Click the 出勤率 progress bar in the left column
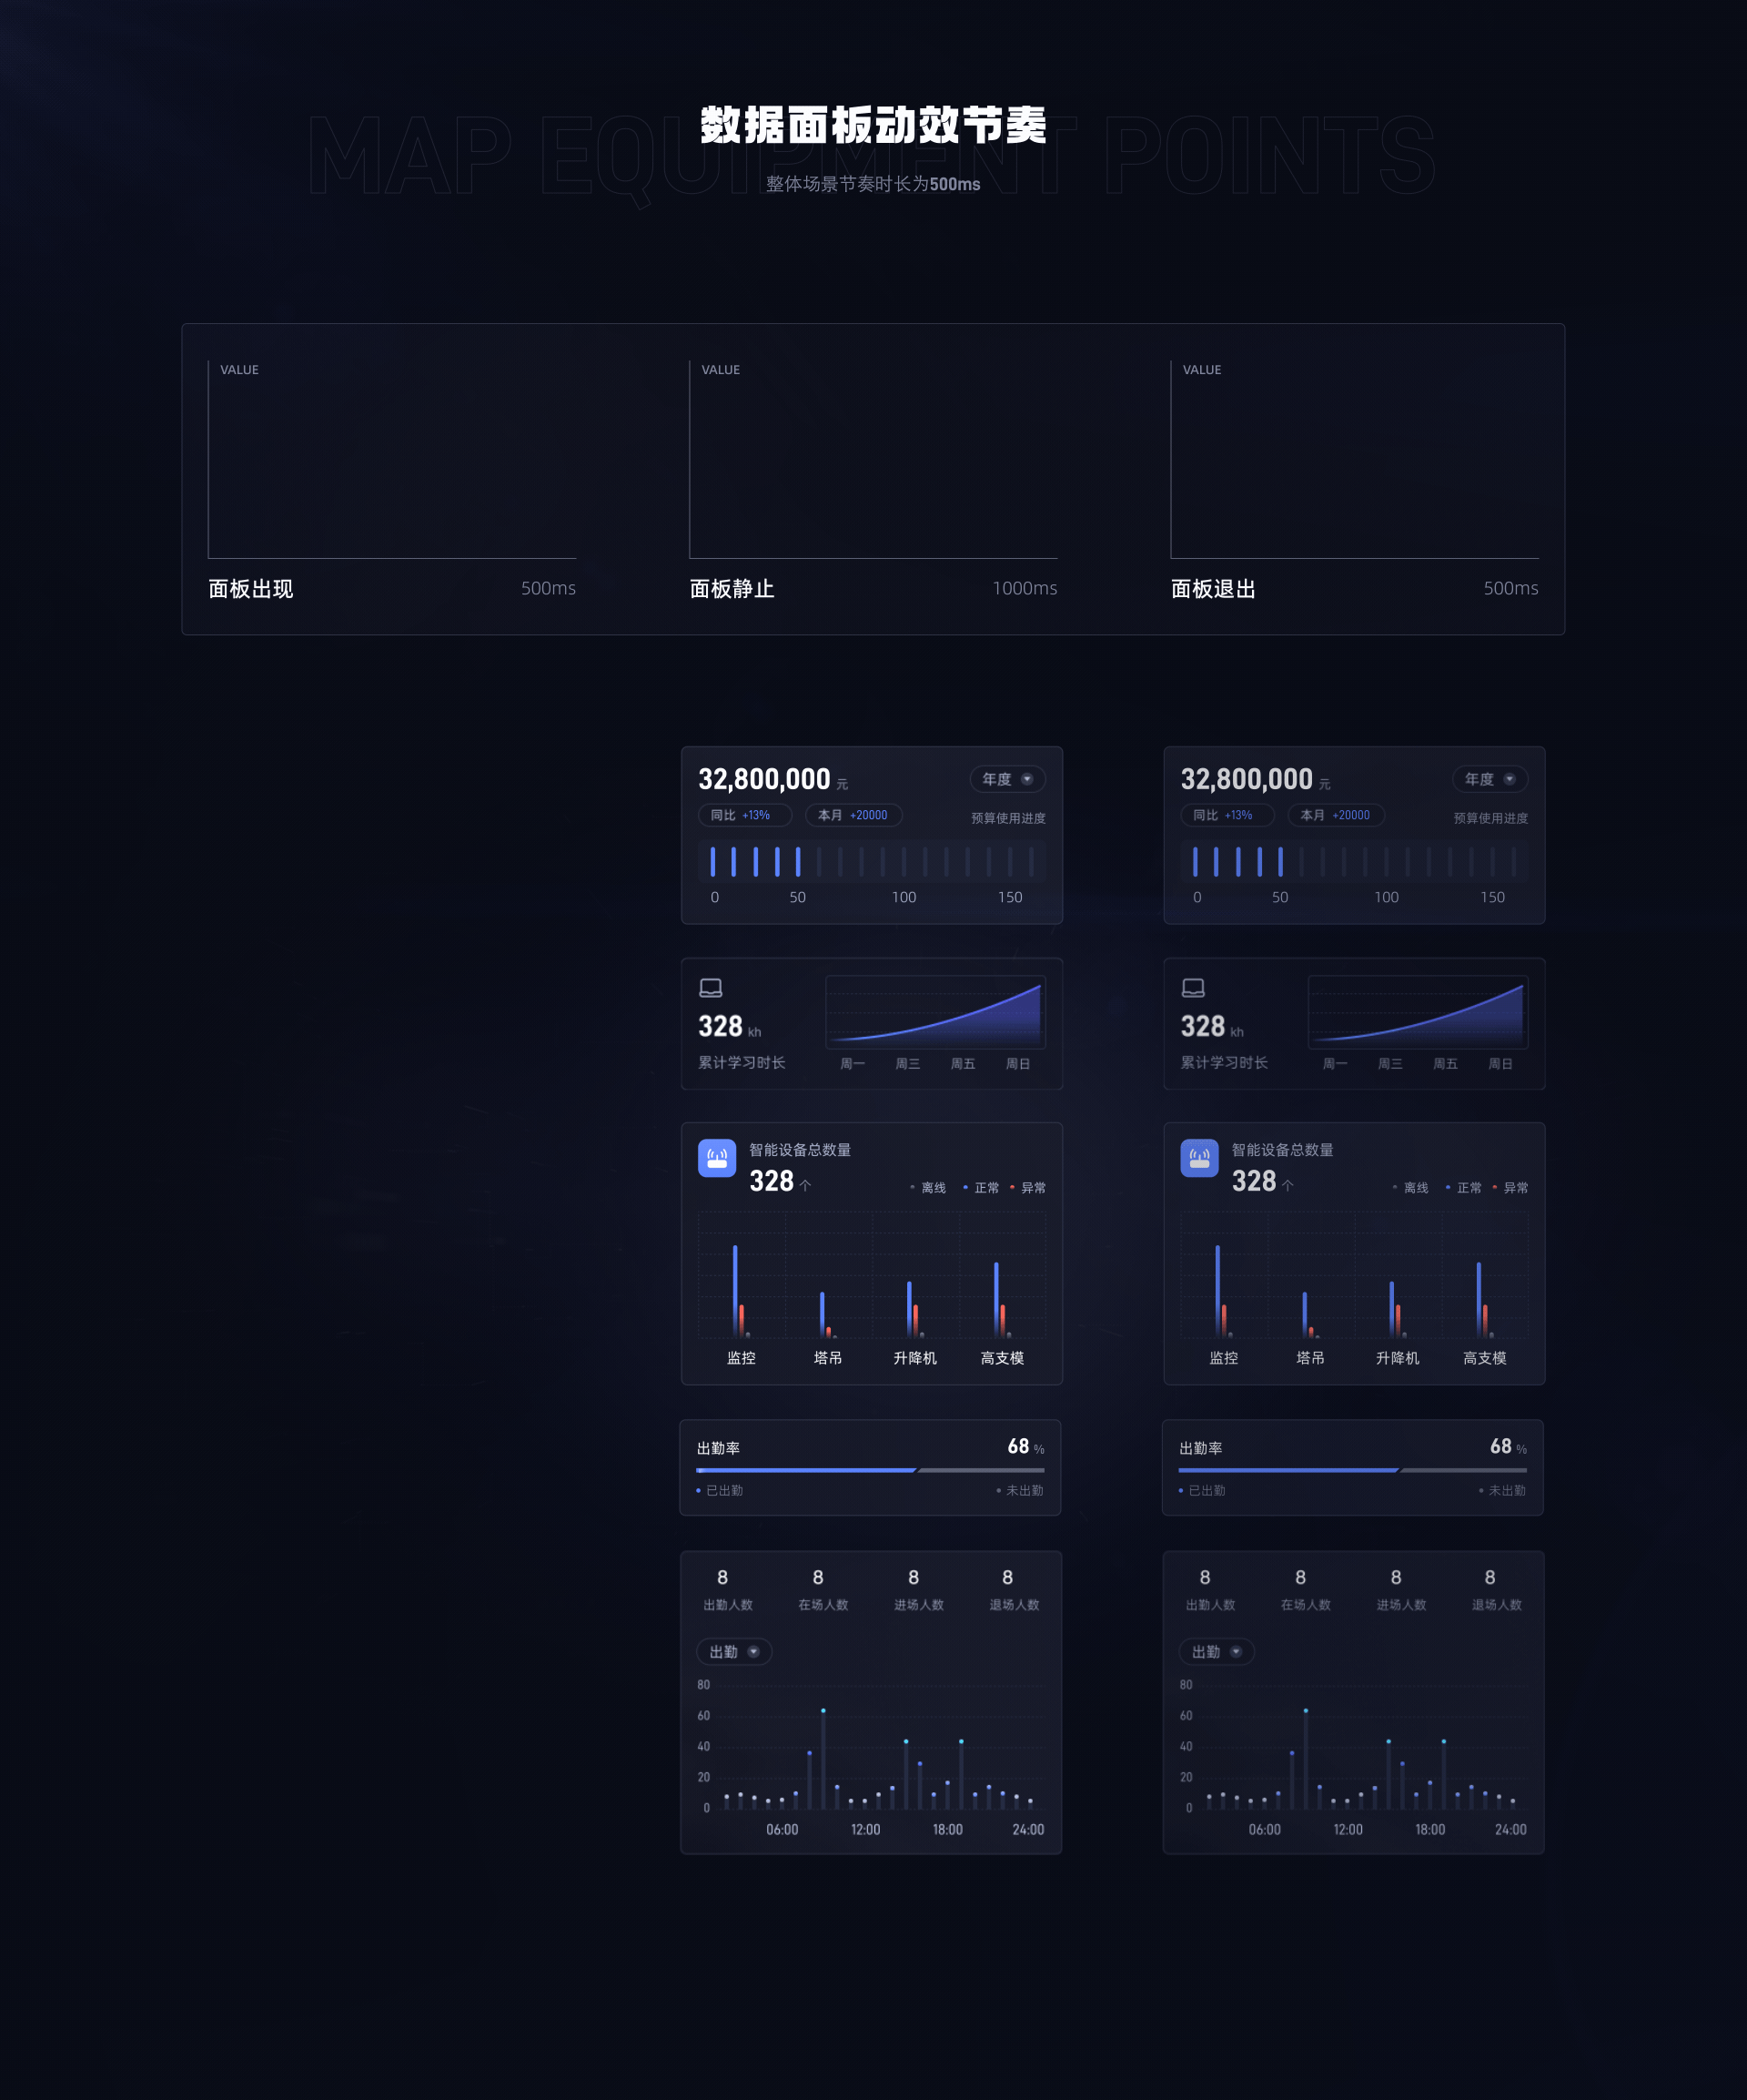 coord(871,1470)
